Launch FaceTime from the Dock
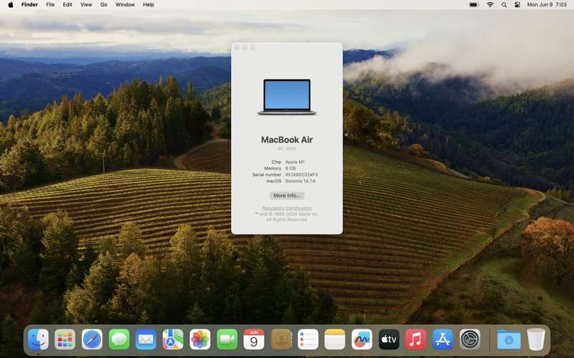 (227, 339)
